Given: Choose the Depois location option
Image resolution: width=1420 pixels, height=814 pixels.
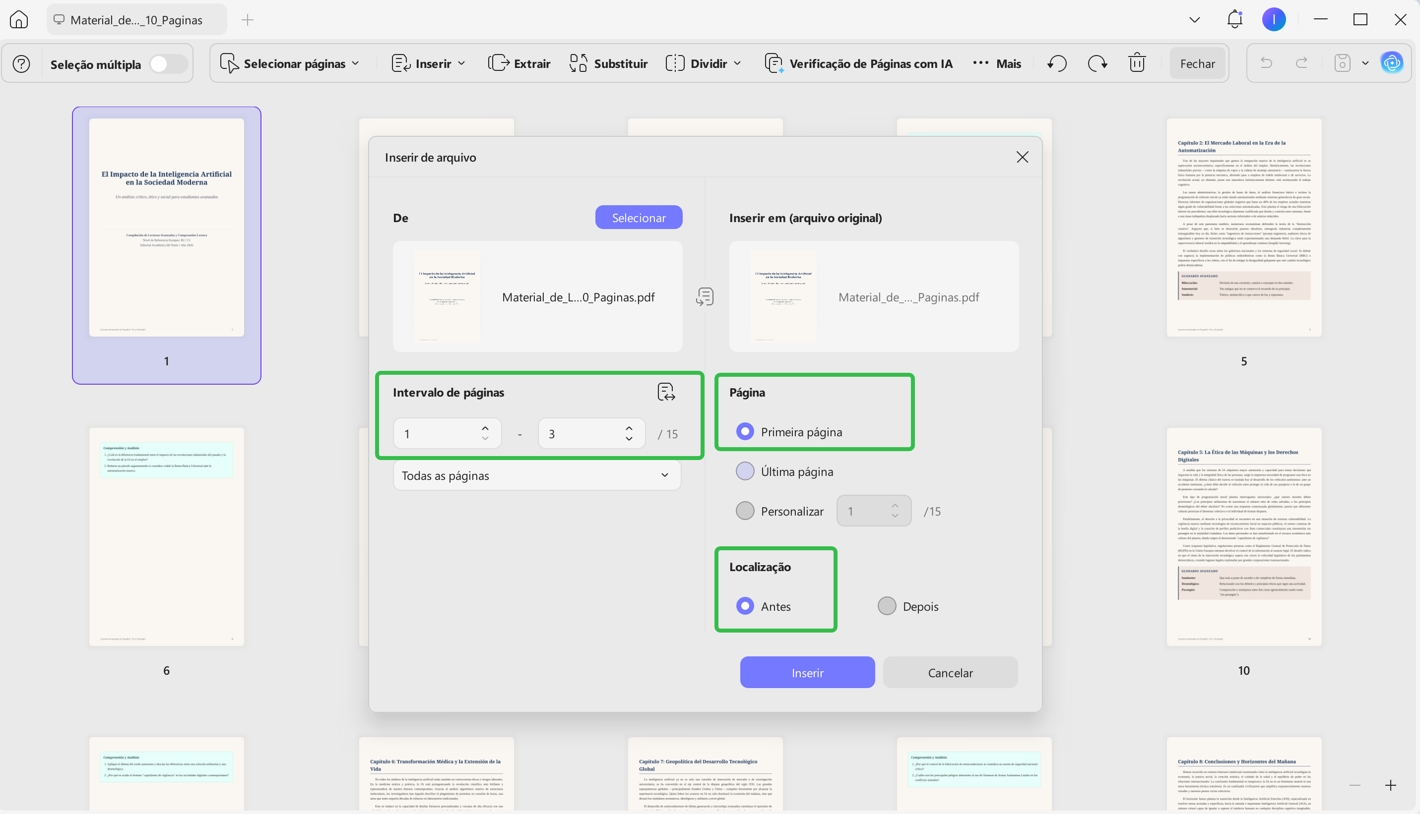Looking at the screenshot, I should tap(887, 606).
